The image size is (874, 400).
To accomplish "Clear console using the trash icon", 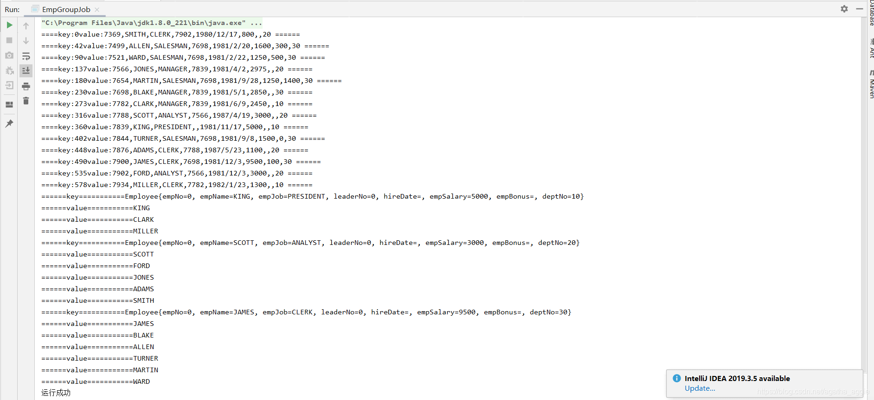I will pyautogui.click(x=26, y=101).
